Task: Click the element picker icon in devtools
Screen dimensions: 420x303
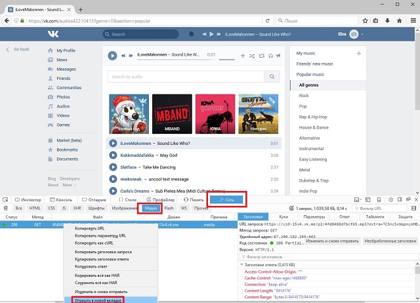Action: [5, 199]
